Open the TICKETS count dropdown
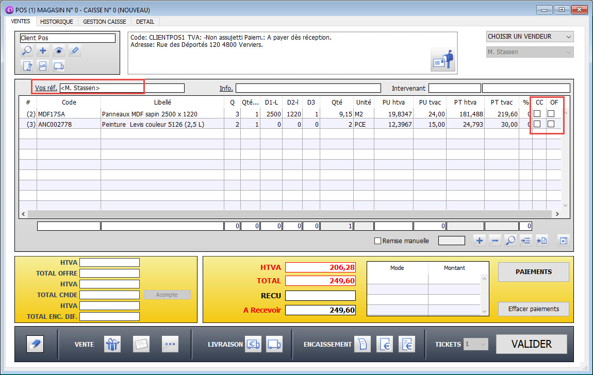 [x=475, y=344]
